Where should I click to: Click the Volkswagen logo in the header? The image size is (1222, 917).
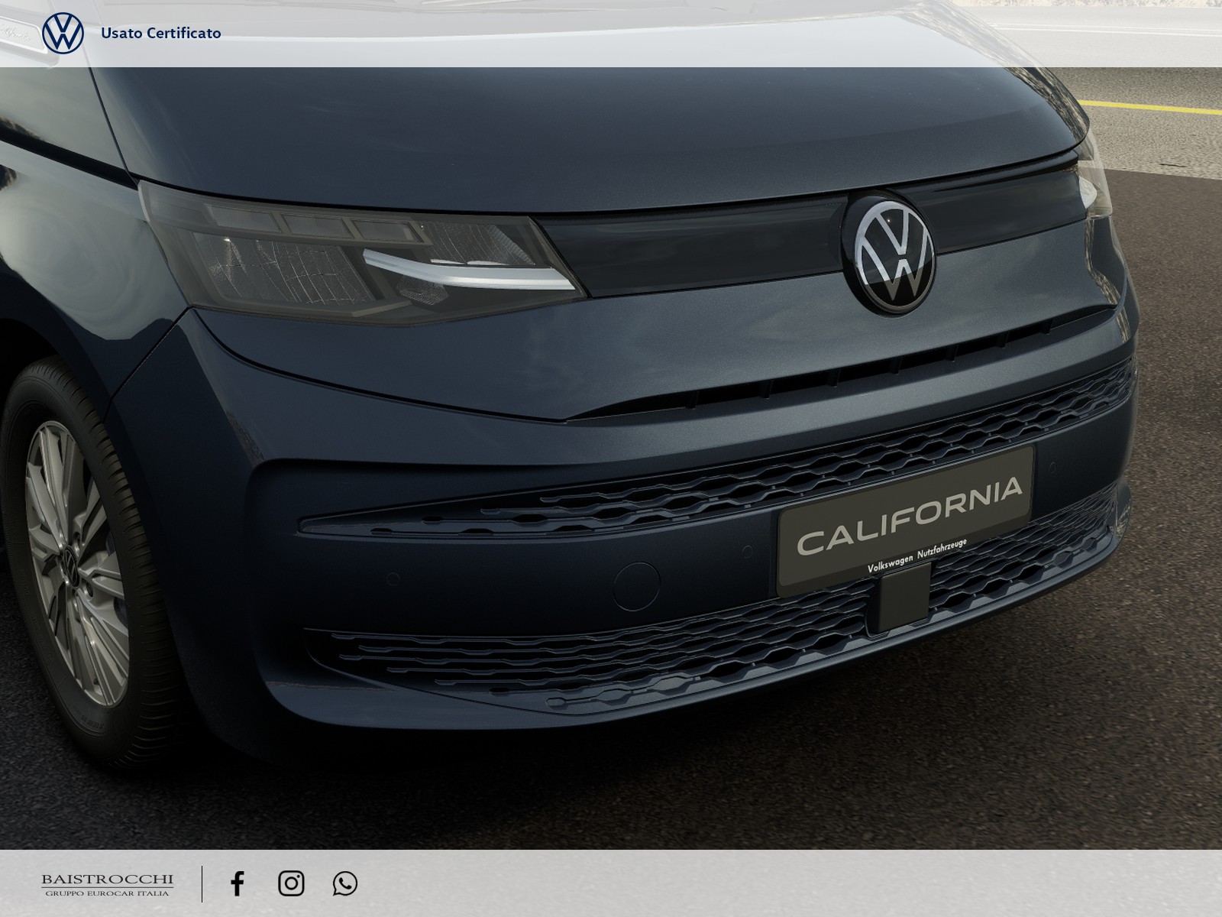pos(63,33)
